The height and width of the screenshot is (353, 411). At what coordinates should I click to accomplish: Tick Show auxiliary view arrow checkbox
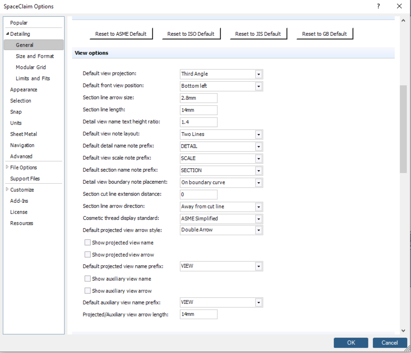point(87,291)
